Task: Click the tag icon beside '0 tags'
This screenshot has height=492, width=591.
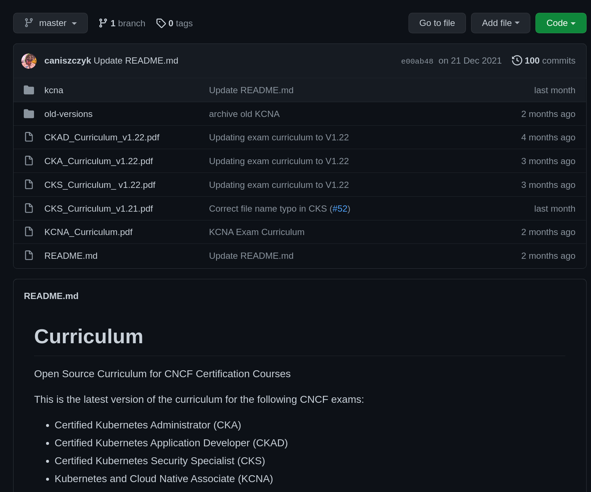Action: click(x=161, y=23)
